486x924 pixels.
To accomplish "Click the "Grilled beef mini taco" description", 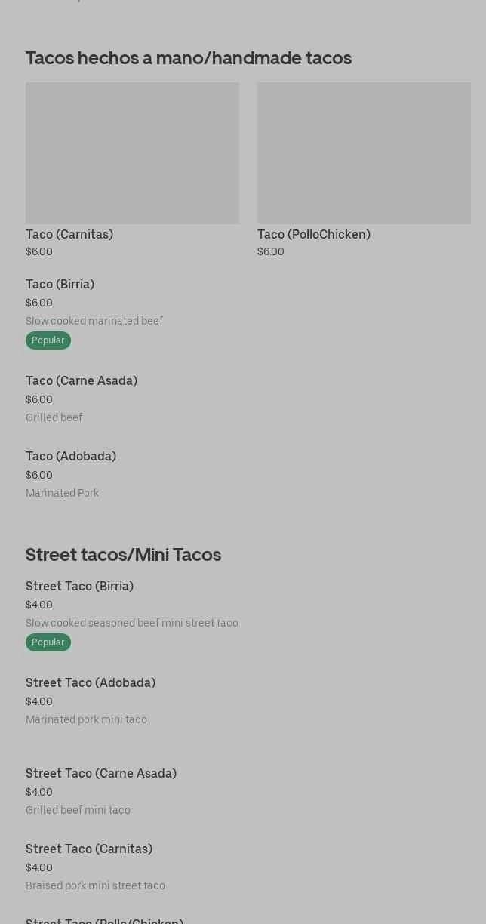I will point(78,811).
